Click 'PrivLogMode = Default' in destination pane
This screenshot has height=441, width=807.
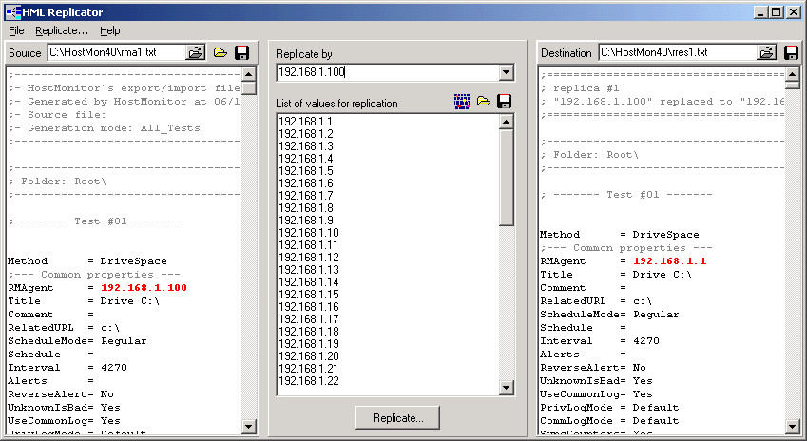(609, 408)
